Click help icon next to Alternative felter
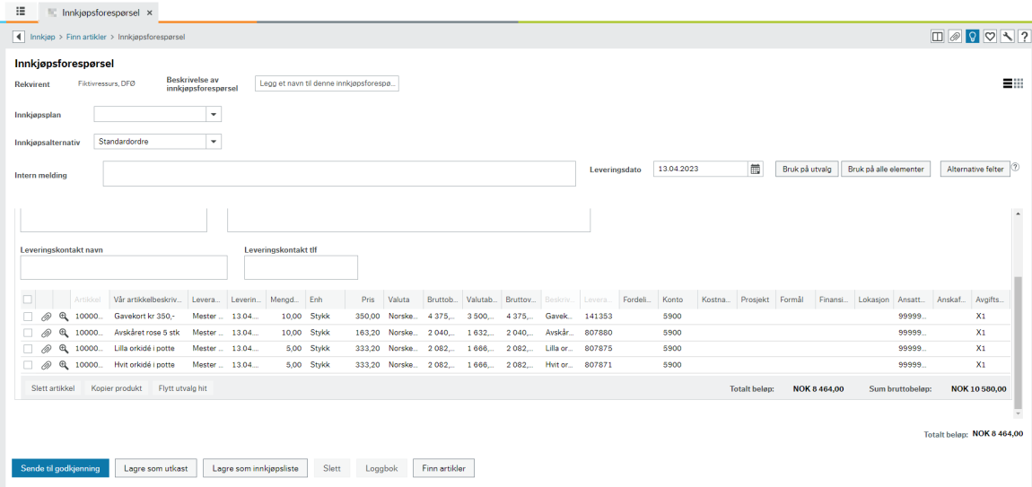The width and height of the screenshot is (1032, 487). tap(1015, 167)
